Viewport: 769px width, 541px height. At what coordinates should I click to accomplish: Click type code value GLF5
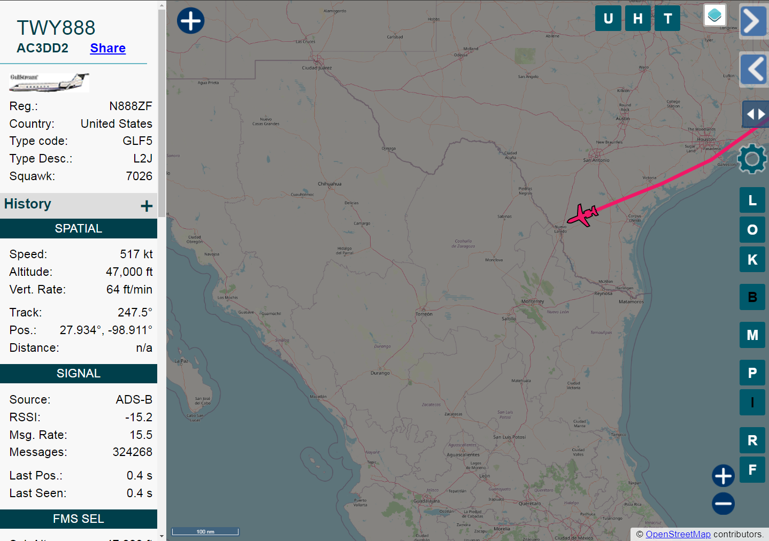tap(137, 141)
